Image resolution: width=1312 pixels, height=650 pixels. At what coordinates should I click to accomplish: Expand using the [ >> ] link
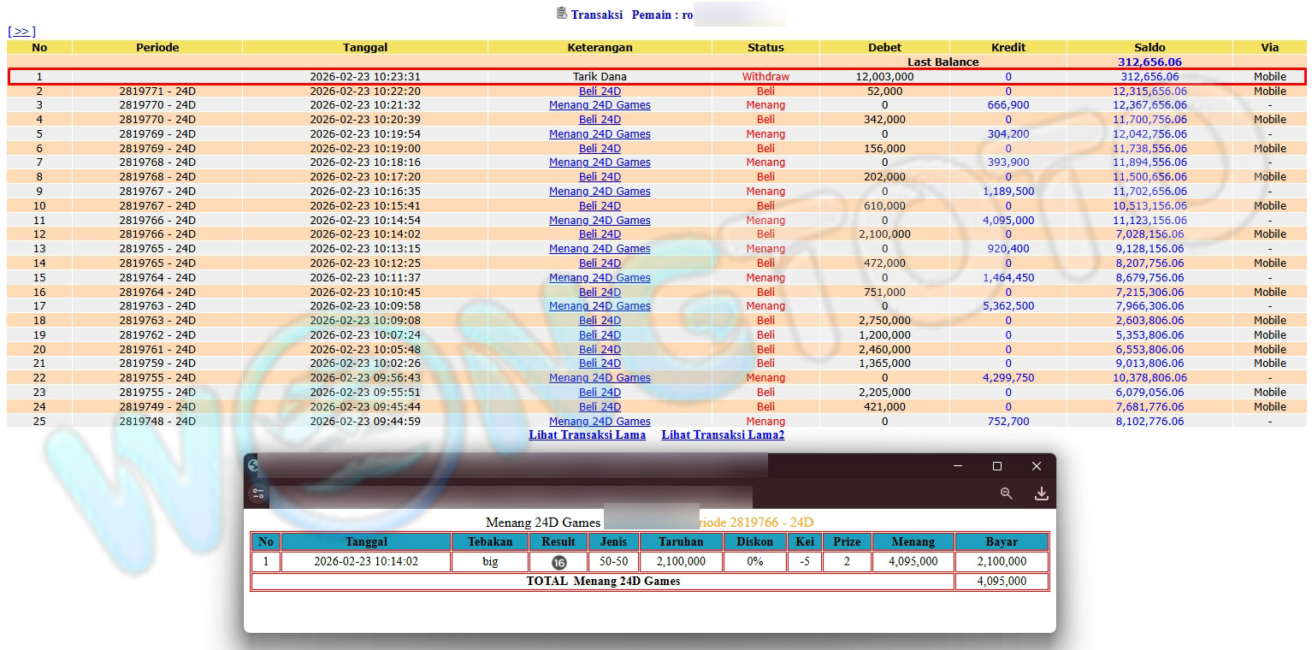pyautogui.click(x=21, y=31)
